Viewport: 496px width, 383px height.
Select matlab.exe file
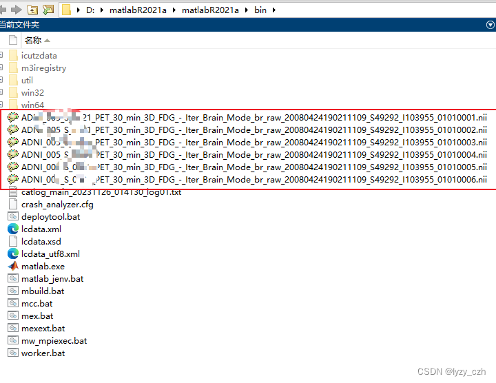point(43,267)
